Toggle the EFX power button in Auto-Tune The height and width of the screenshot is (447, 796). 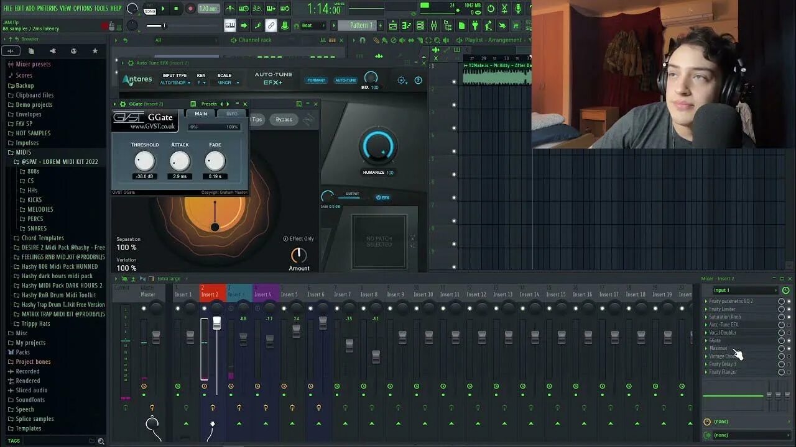tap(383, 197)
